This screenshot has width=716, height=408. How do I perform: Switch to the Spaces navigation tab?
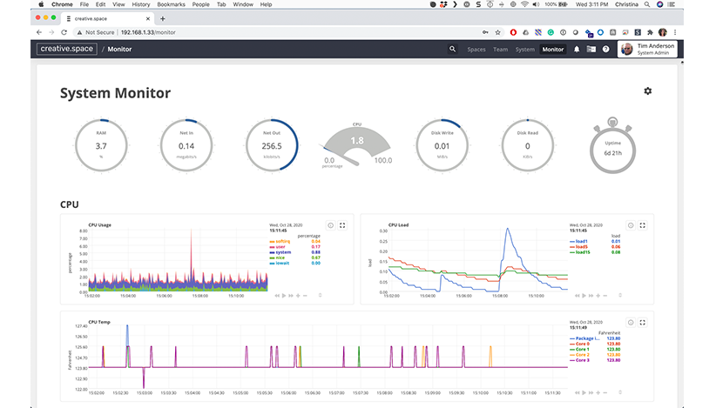[476, 50]
